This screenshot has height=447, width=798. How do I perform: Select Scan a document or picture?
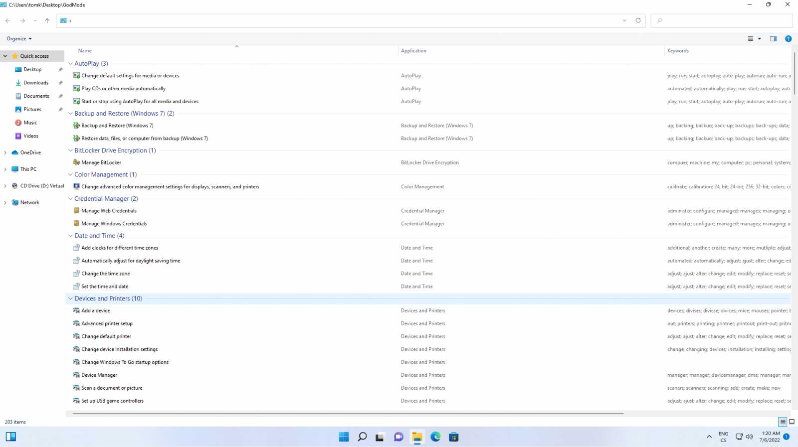112,388
